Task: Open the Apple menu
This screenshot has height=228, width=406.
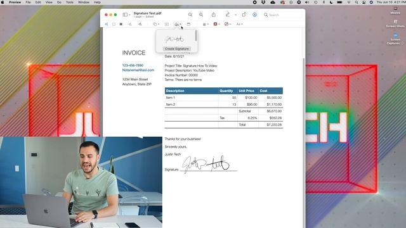Action: (3, 3)
